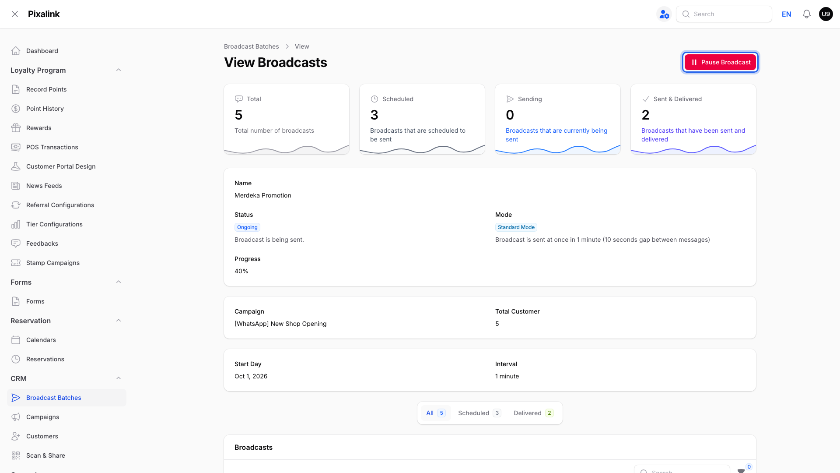The image size is (840, 473).
Task: Click the Customers people icon
Action: [x=16, y=436]
